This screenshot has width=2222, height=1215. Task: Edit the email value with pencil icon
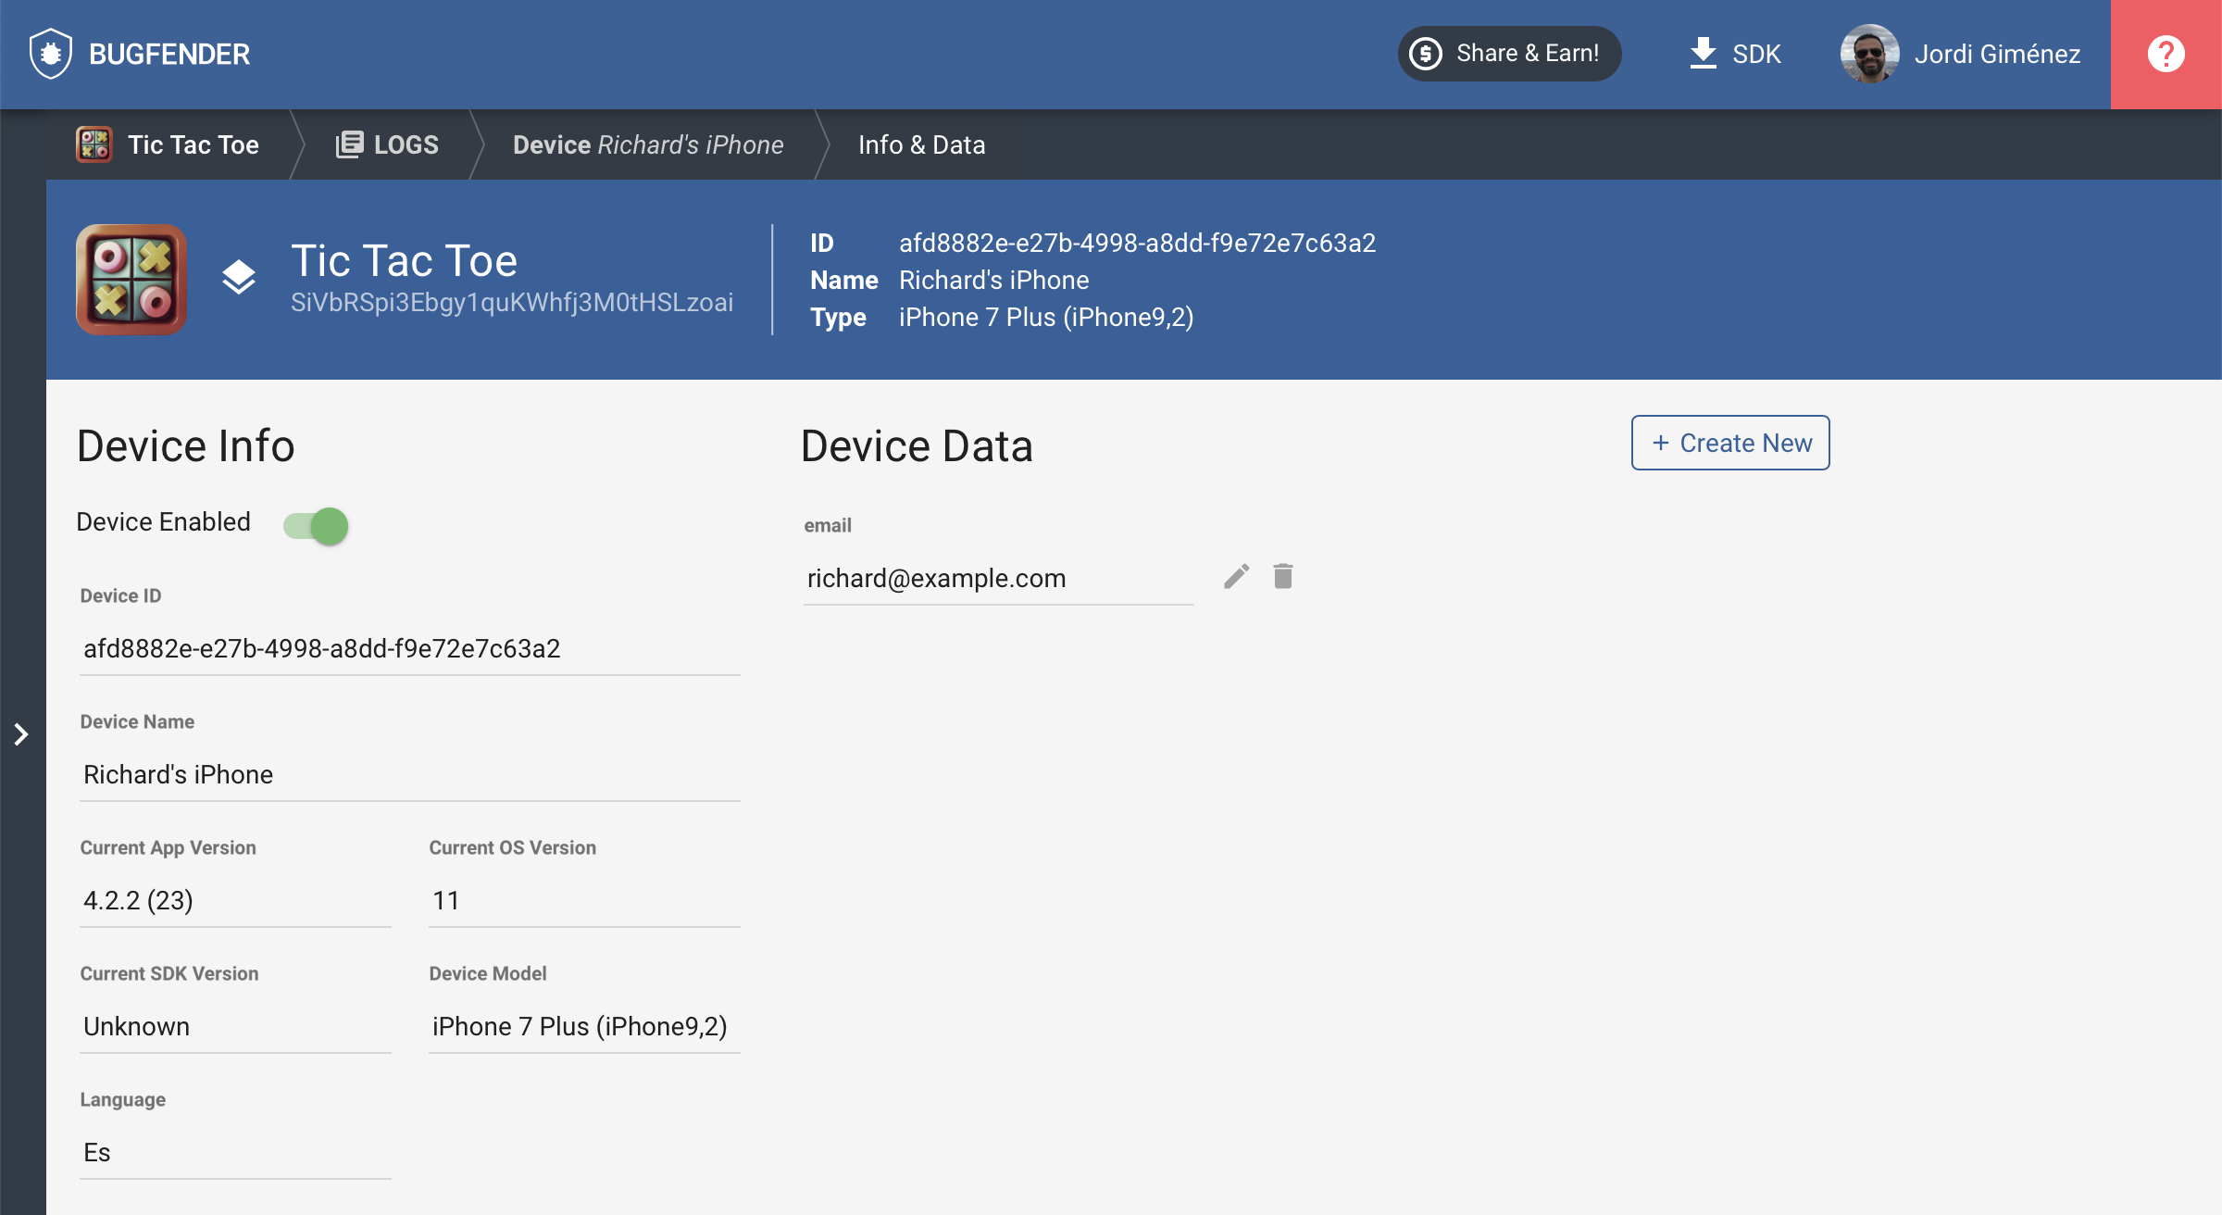pyautogui.click(x=1236, y=577)
